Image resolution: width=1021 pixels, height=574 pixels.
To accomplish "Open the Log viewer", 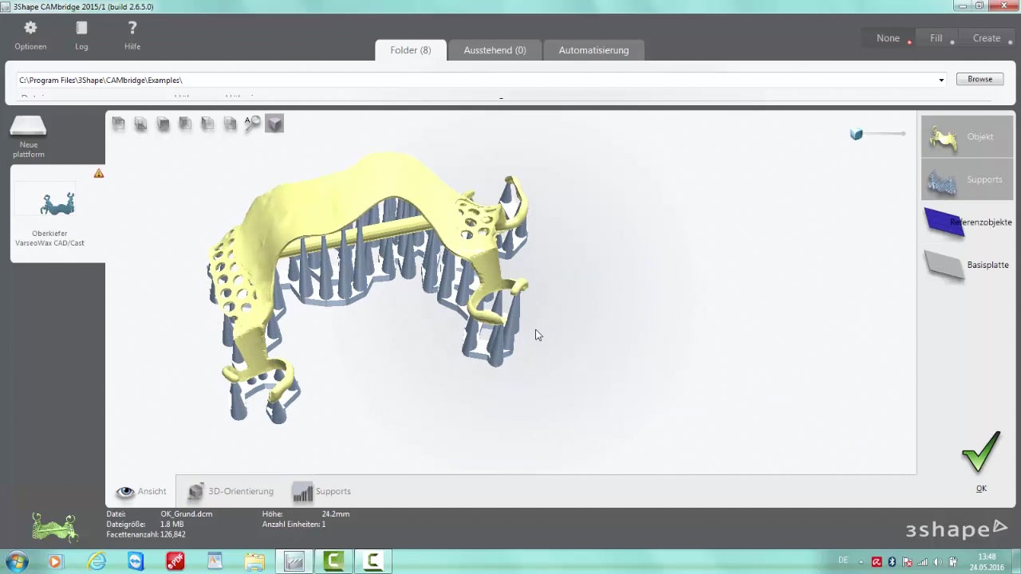I will 81,35.
